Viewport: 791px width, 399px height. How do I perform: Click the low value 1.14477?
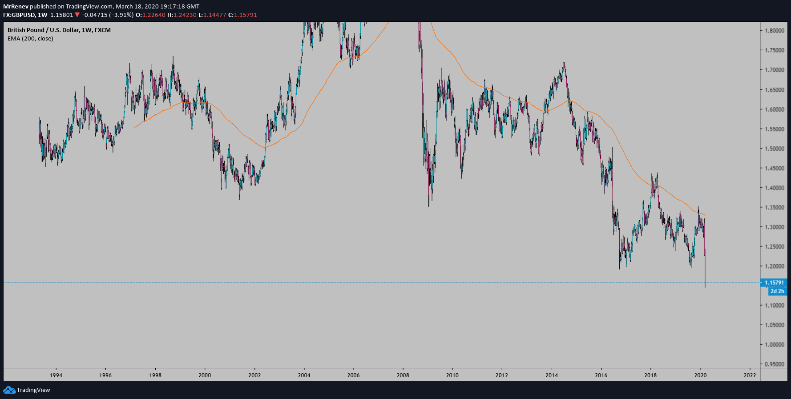[215, 15]
